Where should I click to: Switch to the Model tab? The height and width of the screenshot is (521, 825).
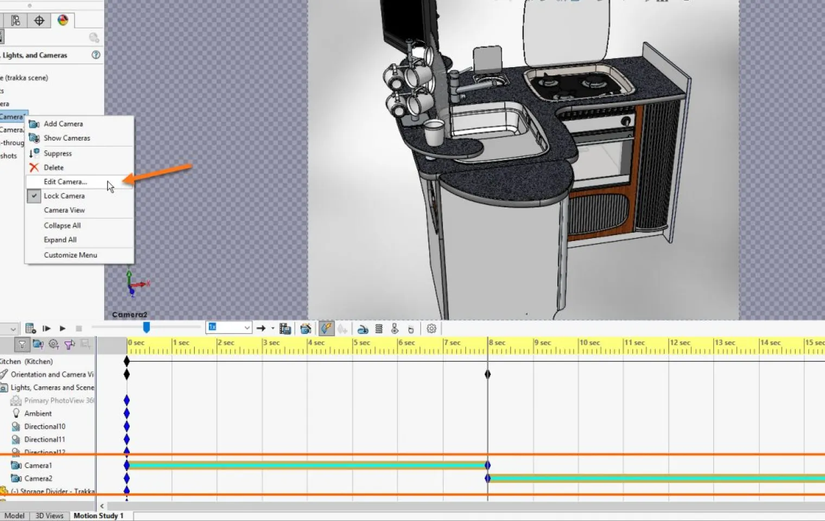pos(14,516)
